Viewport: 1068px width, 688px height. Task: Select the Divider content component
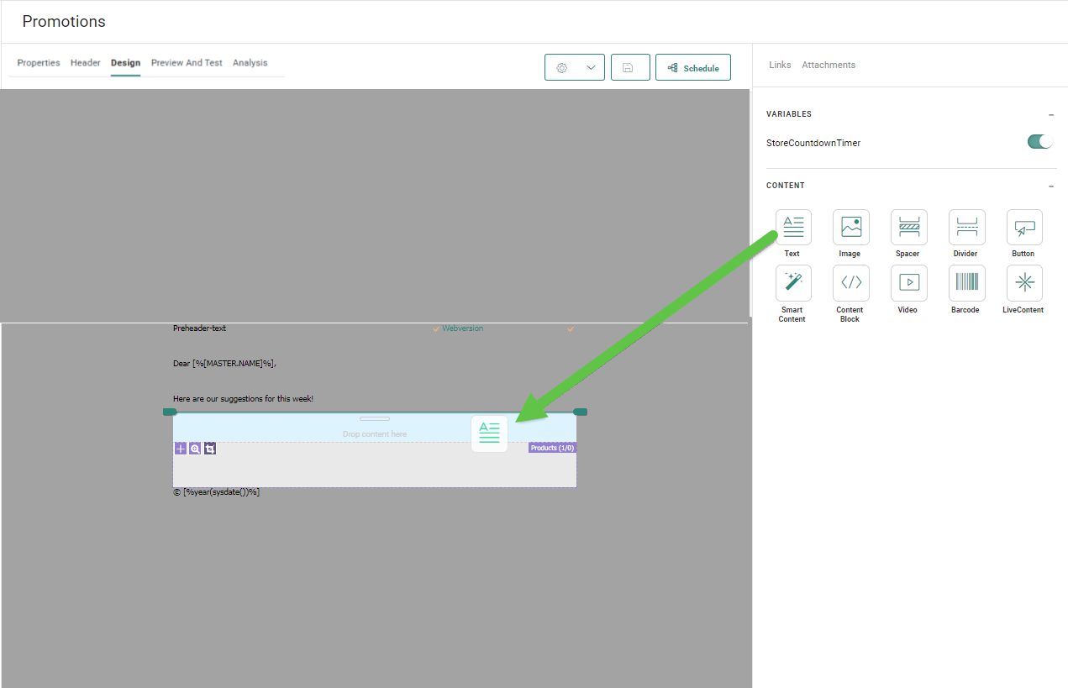tap(966, 228)
